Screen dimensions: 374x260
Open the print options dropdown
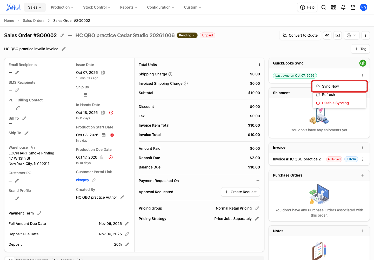[x=352, y=35]
